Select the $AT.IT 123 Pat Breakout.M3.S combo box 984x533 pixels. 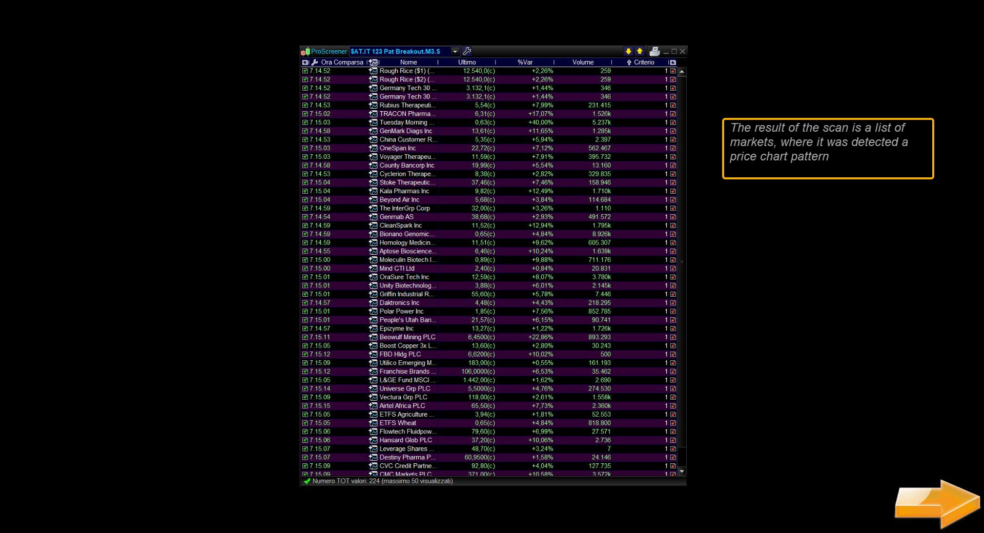point(404,51)
